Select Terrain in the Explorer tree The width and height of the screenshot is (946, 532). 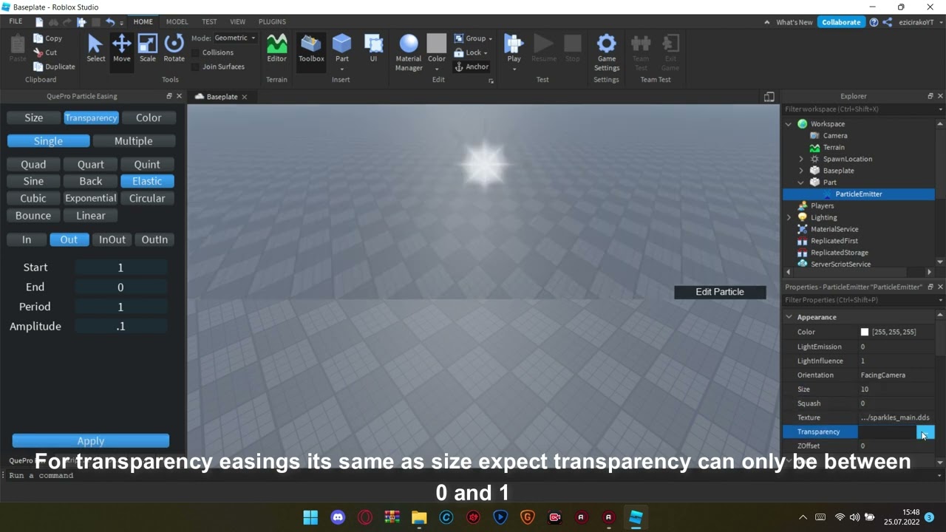coord(834,147)
